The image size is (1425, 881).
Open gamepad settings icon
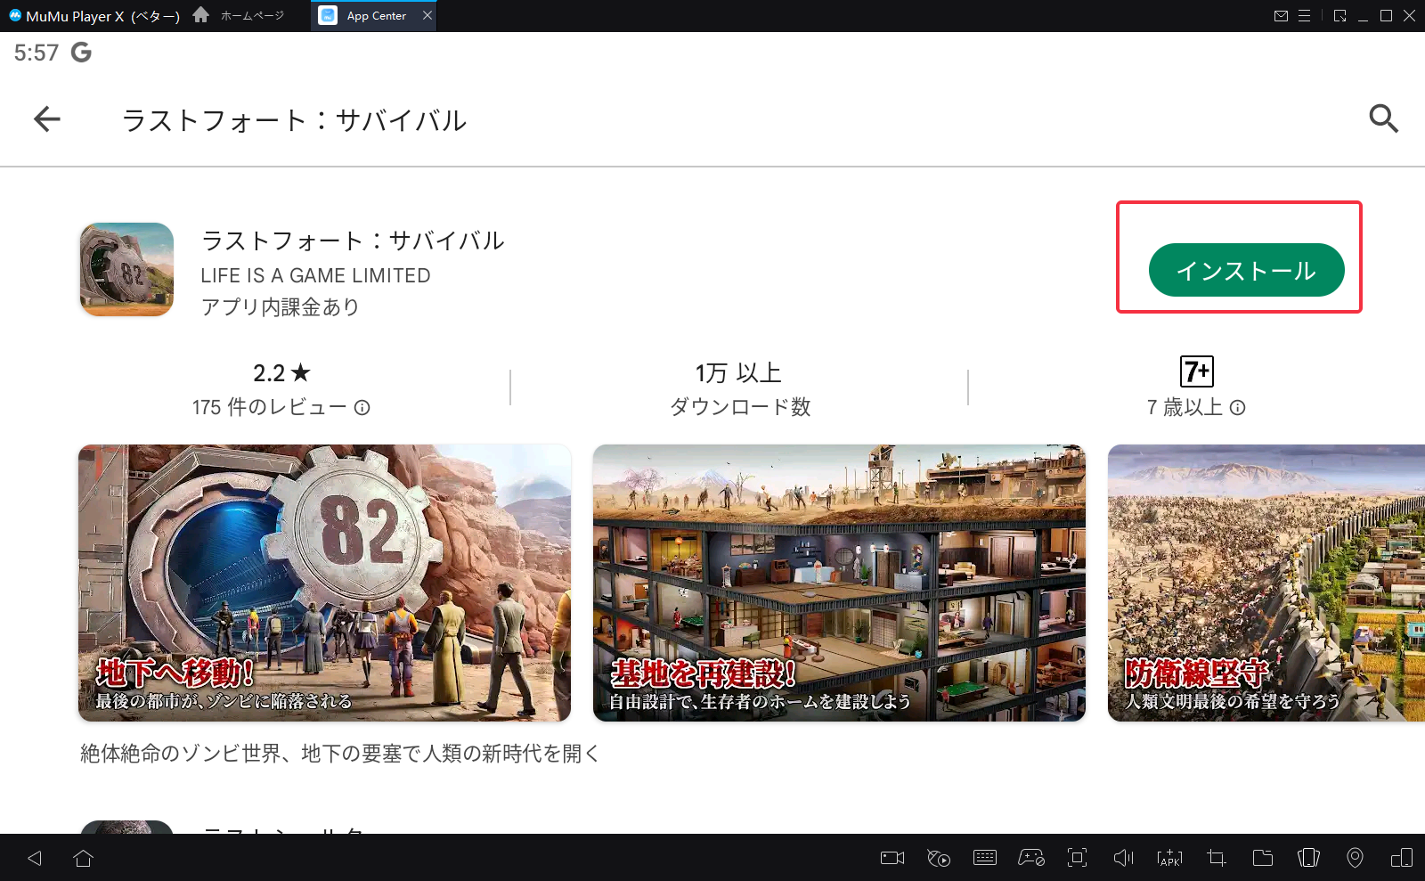(x=1031, y=858)
